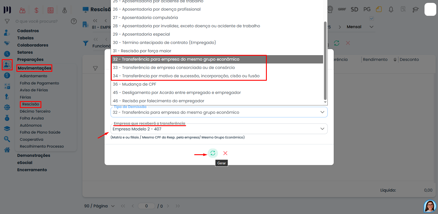This screenshot has height=214, width=438.
Task: Click the filter funnel icon beside search
Action: tap(7, 21)
